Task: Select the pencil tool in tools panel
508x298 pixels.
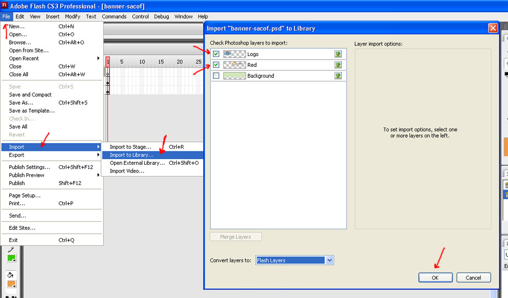Action: point(11,249)
